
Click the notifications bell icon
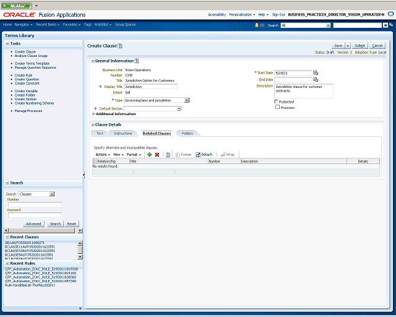pyautogui.click(x=257, y=25)
